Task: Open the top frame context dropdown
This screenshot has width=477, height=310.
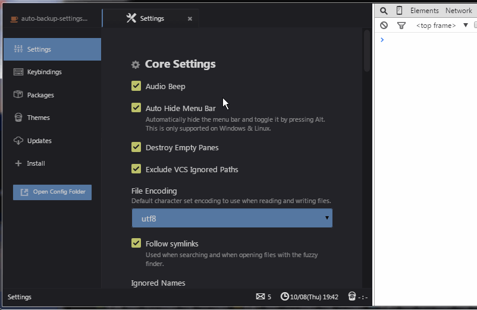Action: 442,26
